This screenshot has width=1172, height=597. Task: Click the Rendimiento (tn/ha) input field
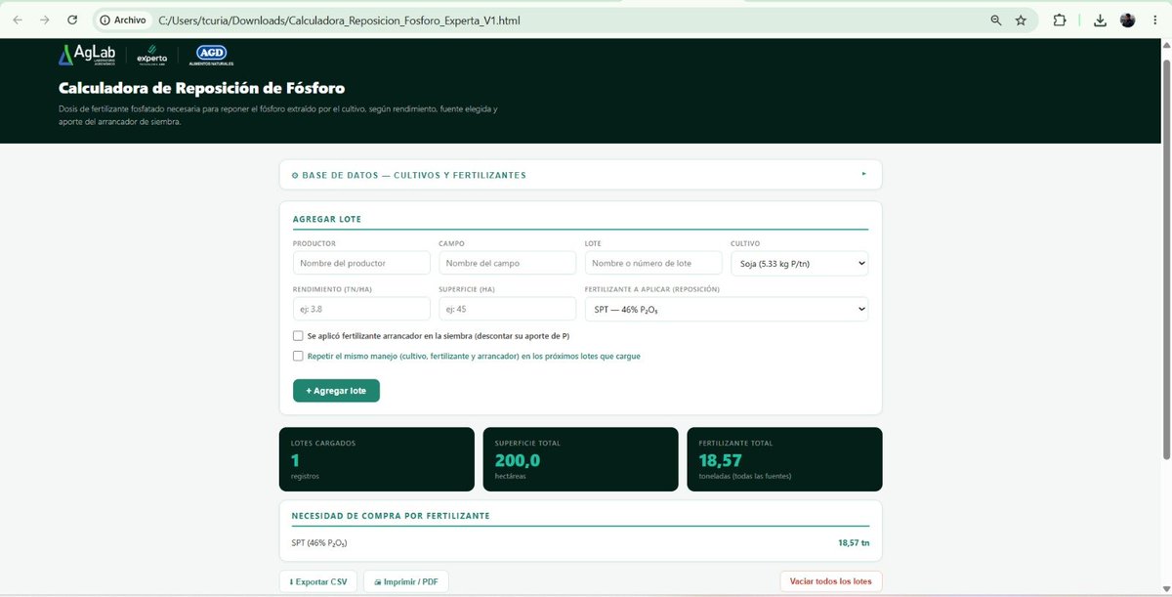pyautogui.click(x=361, y=309)
